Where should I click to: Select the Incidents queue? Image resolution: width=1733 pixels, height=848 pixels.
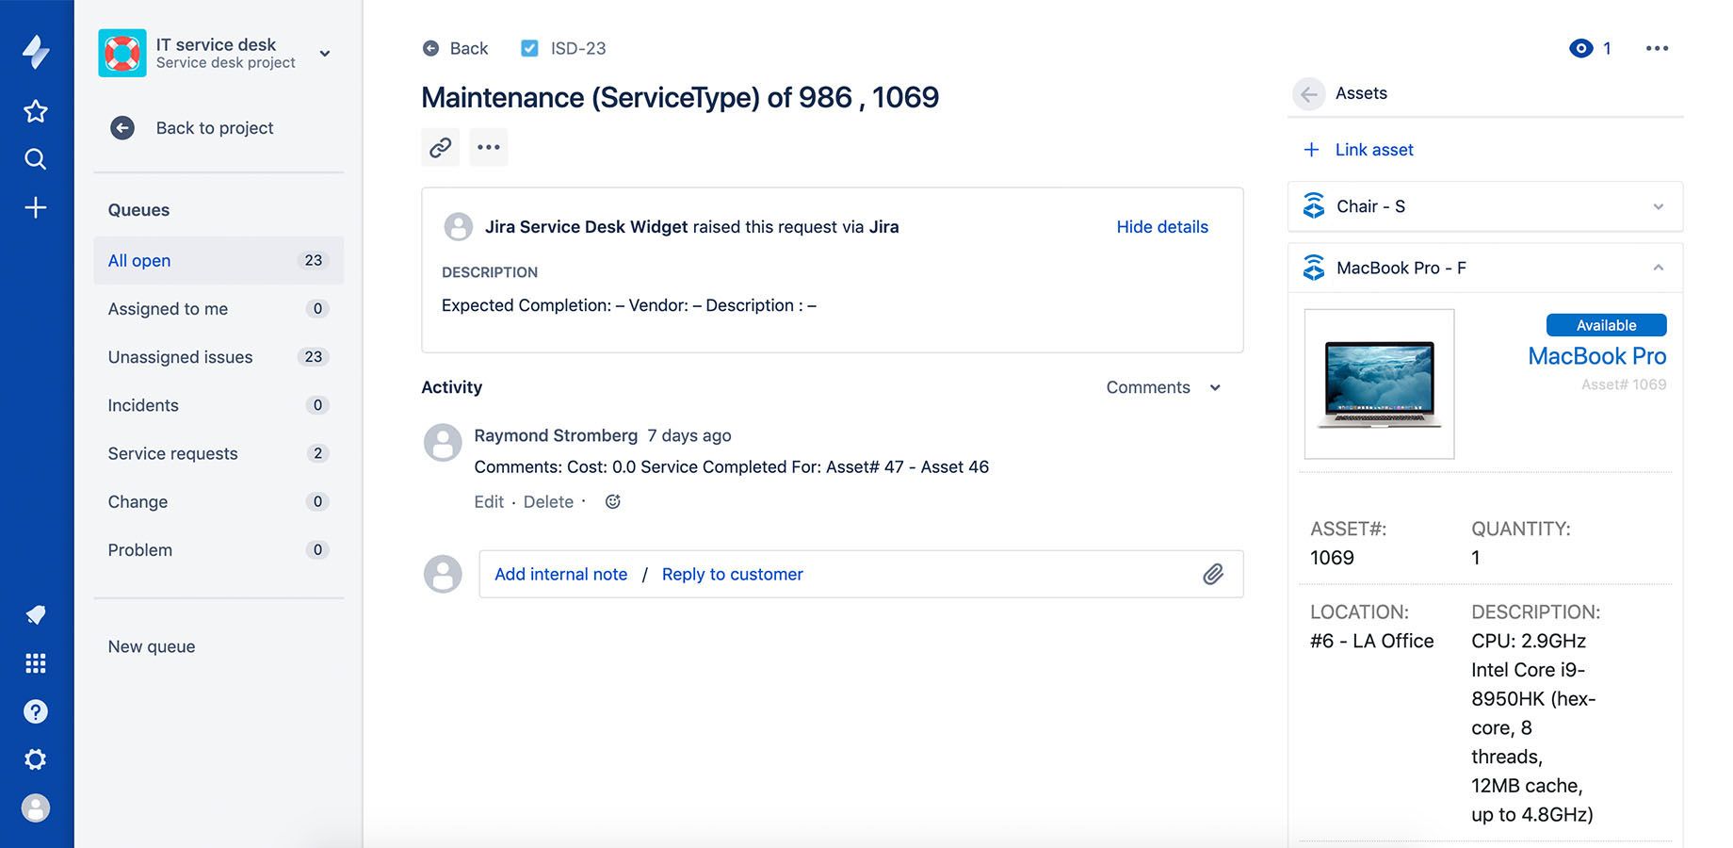219,405
